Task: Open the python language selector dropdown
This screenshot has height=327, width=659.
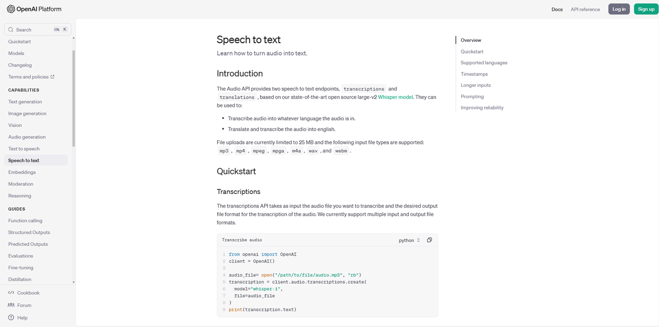Action: click(409, 240)
